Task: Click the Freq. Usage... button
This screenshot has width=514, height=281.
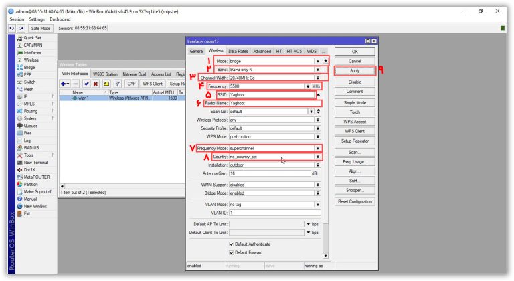Action: coord(354,162)
